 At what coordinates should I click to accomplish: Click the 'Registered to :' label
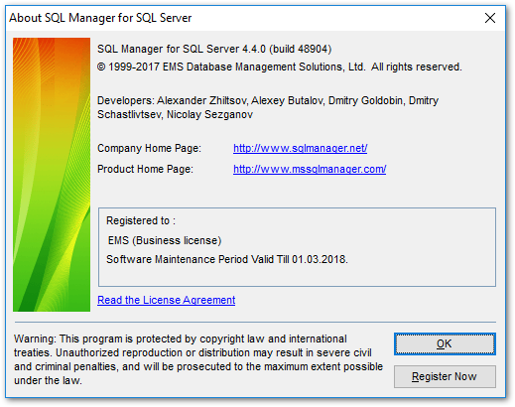141,220
